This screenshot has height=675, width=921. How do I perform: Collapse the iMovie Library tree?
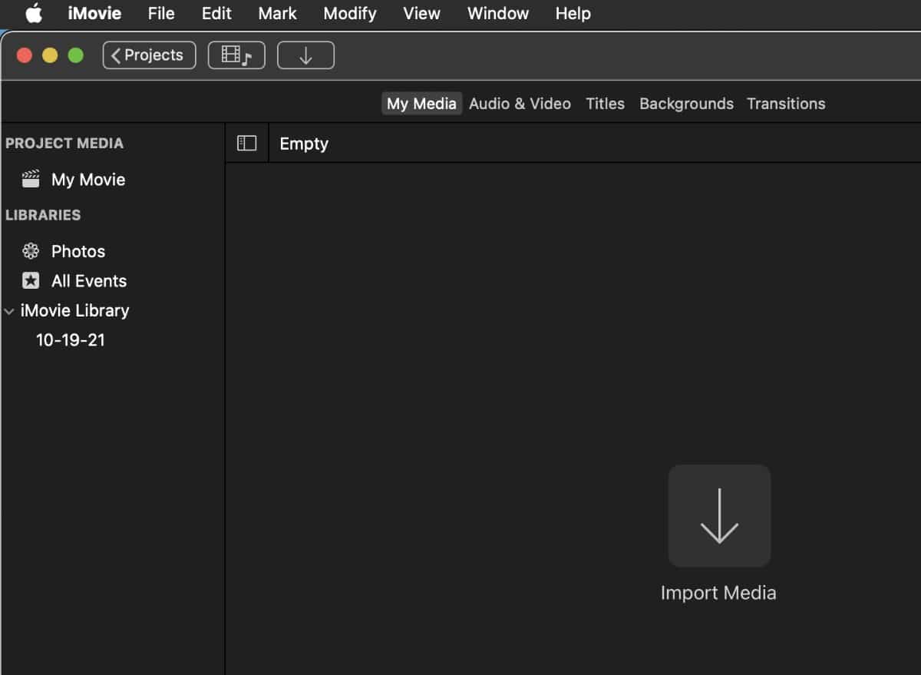pyautogui.click(x=9, y=311)
